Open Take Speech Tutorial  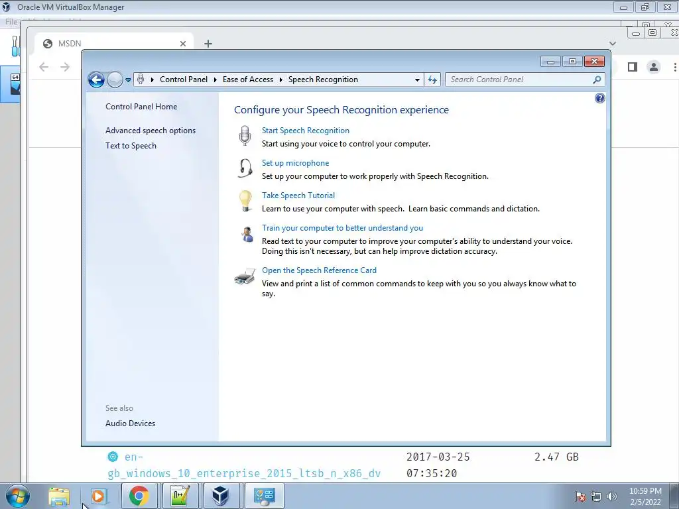(298, 196)
